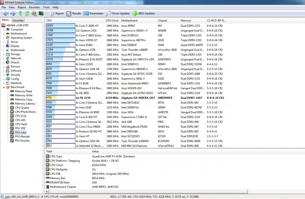Select the AIDA64 v2.00.1700 root node
The image size is (305, 199).
pyautogui.click(x=15, y=25)
